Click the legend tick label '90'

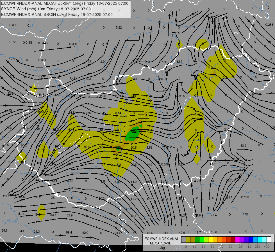coord(230,247)
